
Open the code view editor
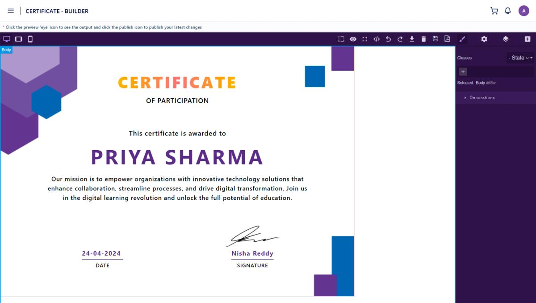click(x=376, y=39)
